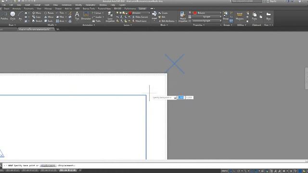Click the search box in title bar
Screen dimensions: 308x173
247,1
